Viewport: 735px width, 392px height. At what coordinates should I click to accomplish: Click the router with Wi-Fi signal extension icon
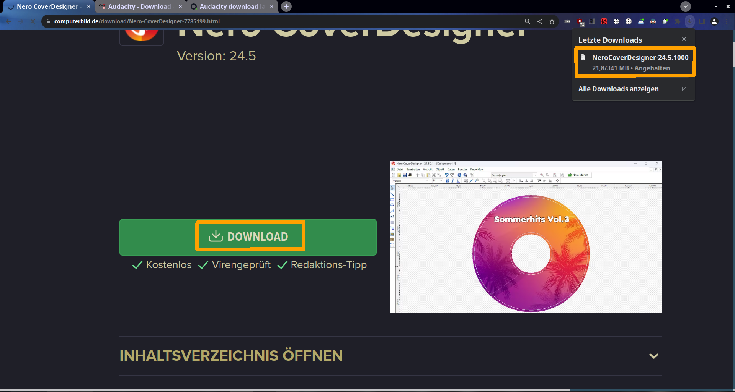[x=641, y=21]
